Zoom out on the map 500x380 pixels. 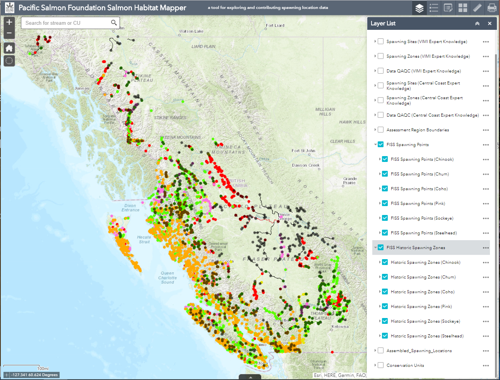tap(9, 33)
